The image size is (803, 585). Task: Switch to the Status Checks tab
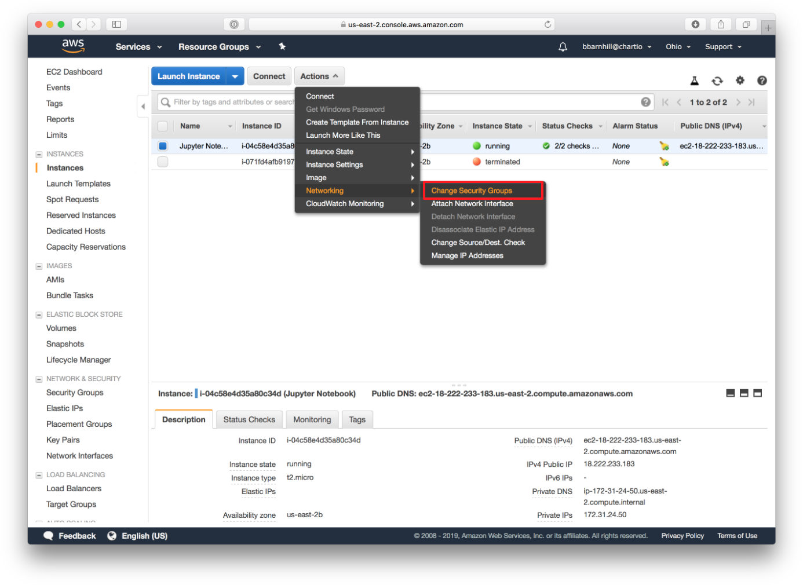(249, 419)
